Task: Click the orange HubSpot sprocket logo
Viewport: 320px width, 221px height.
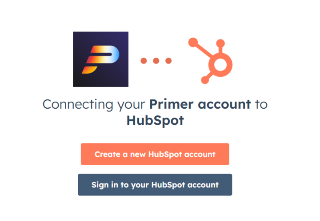Action: tap(210, 61)
